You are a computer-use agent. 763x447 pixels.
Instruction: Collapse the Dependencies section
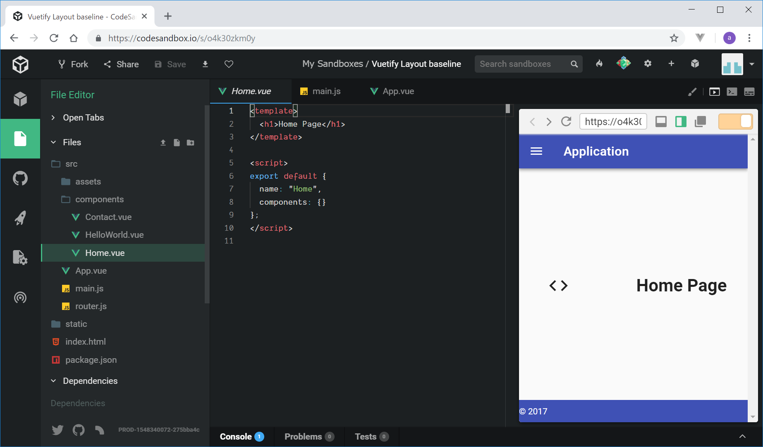(x=53, y=381)
